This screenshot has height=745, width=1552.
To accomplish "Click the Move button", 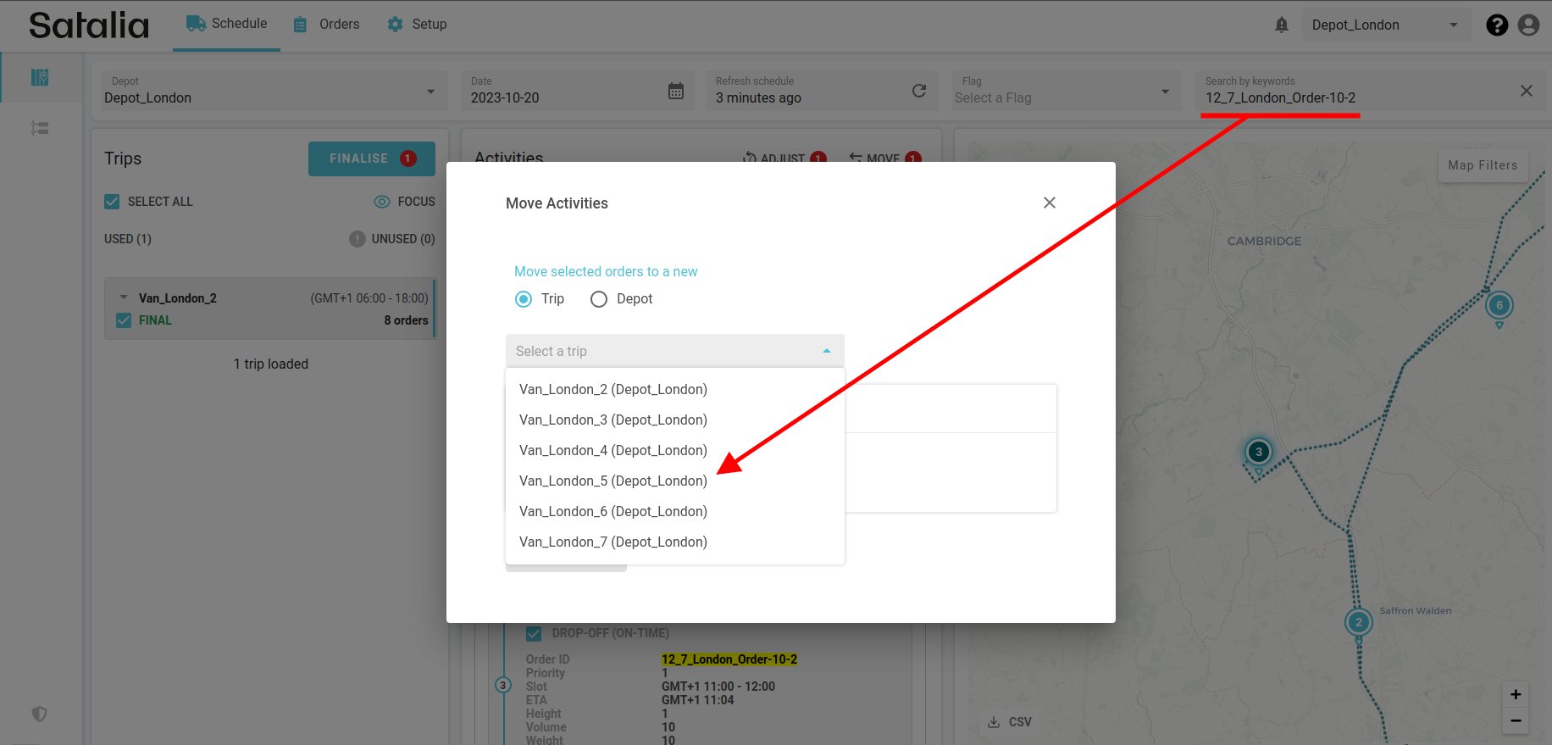I will (x=885, y=158).
